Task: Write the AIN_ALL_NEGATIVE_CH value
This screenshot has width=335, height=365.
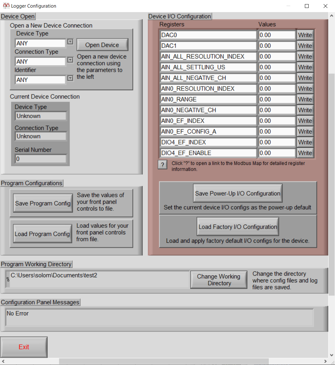Action: tap(305, 78)
